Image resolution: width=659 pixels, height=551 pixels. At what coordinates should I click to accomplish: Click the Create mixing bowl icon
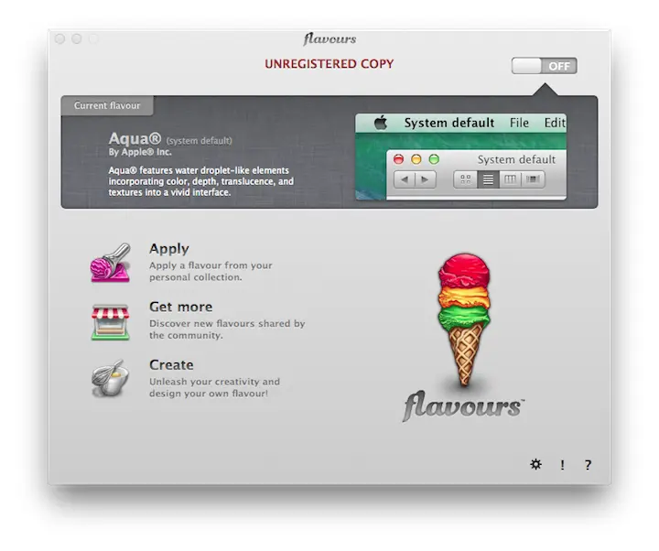[110, 378]
